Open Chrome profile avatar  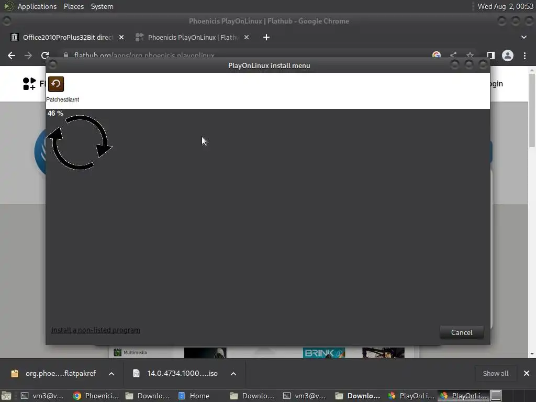508,55
